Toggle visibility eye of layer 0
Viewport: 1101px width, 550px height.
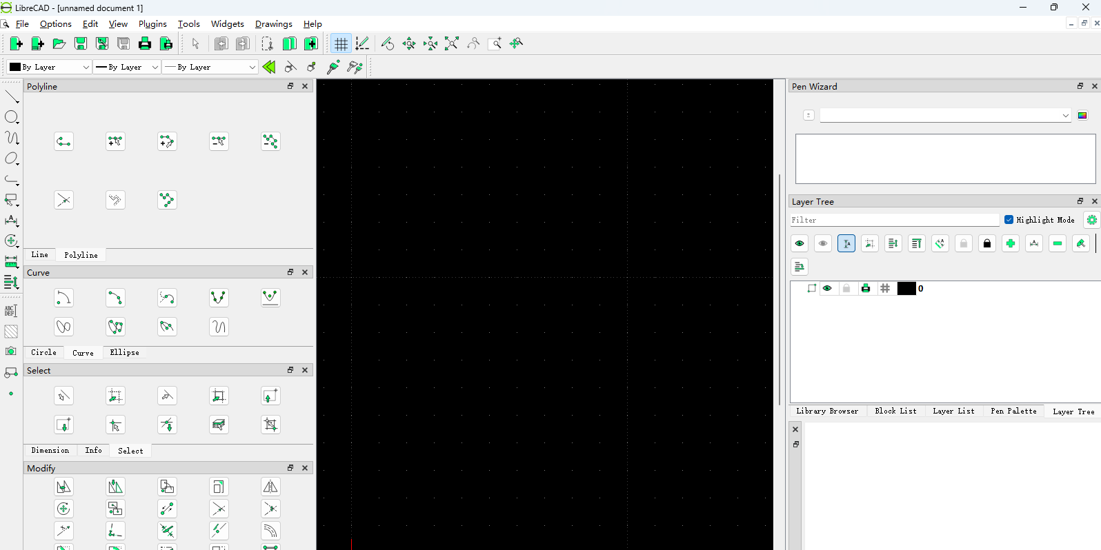[x=827, y=289]
